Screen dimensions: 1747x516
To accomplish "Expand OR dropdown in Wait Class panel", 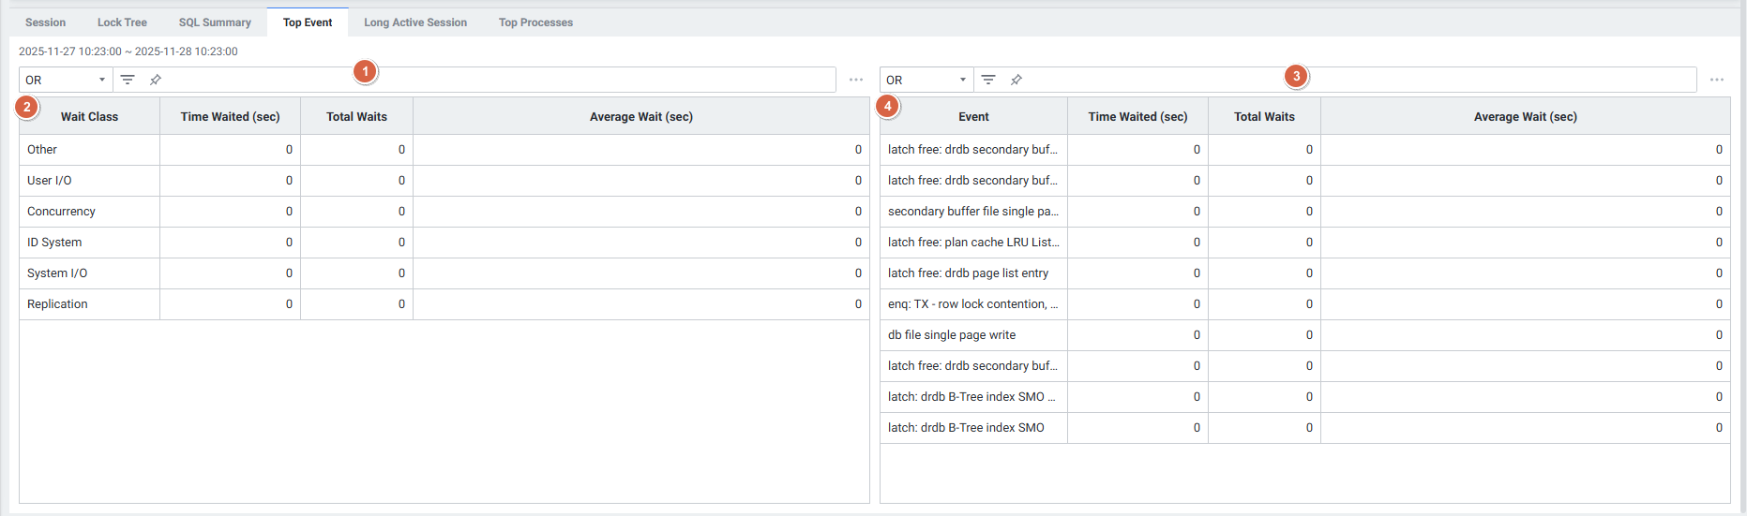I will pyautogui.click(x=66, y=80).
